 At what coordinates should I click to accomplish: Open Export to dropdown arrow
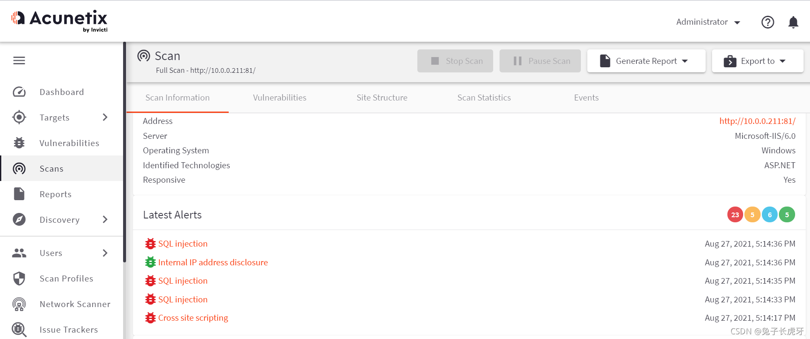(x=782, y=61)
